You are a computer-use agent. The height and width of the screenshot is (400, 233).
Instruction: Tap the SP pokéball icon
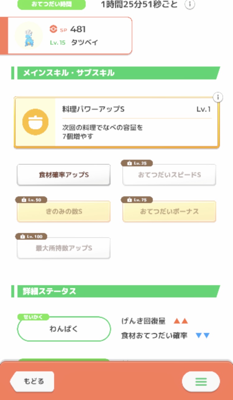coord(53,29)
